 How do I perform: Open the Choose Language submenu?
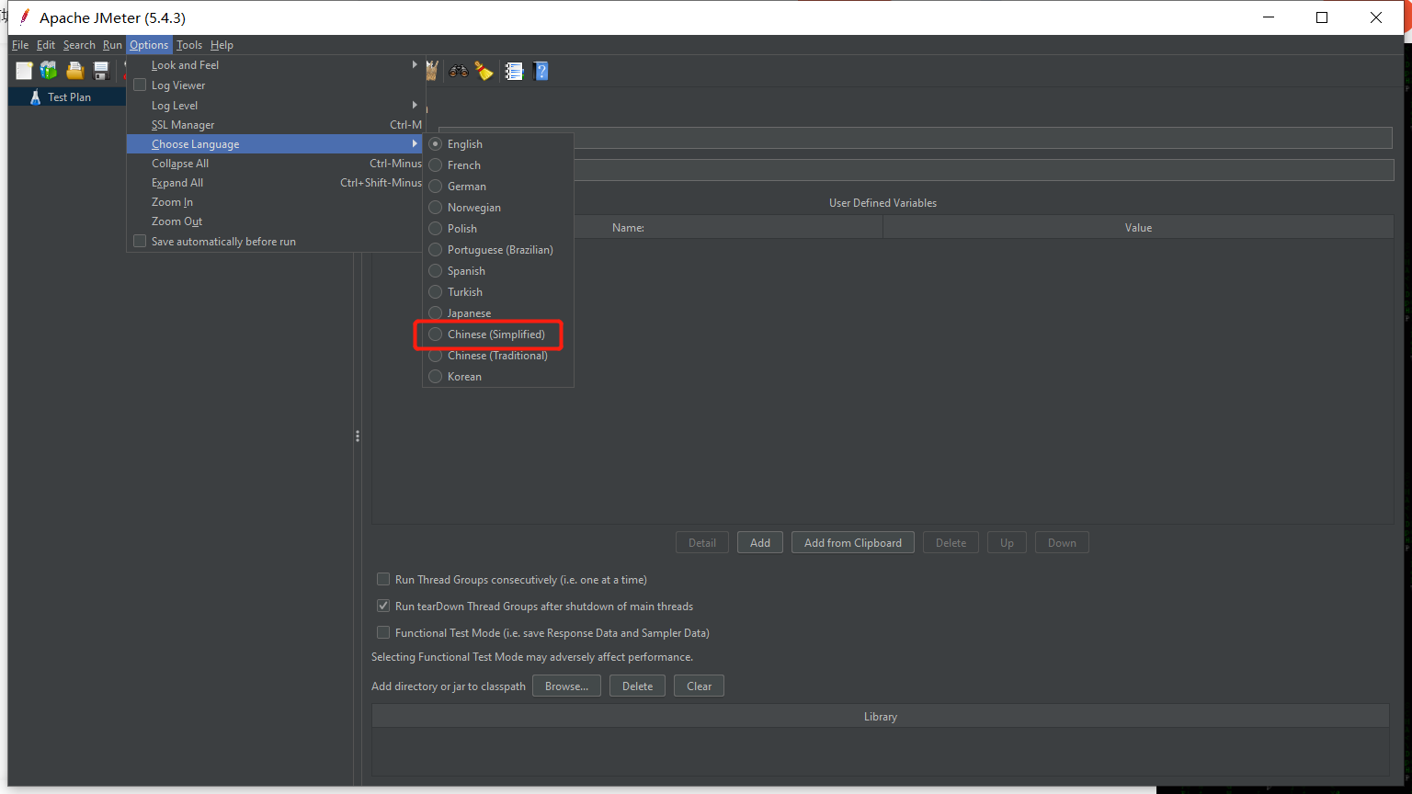tap(276, 144)
